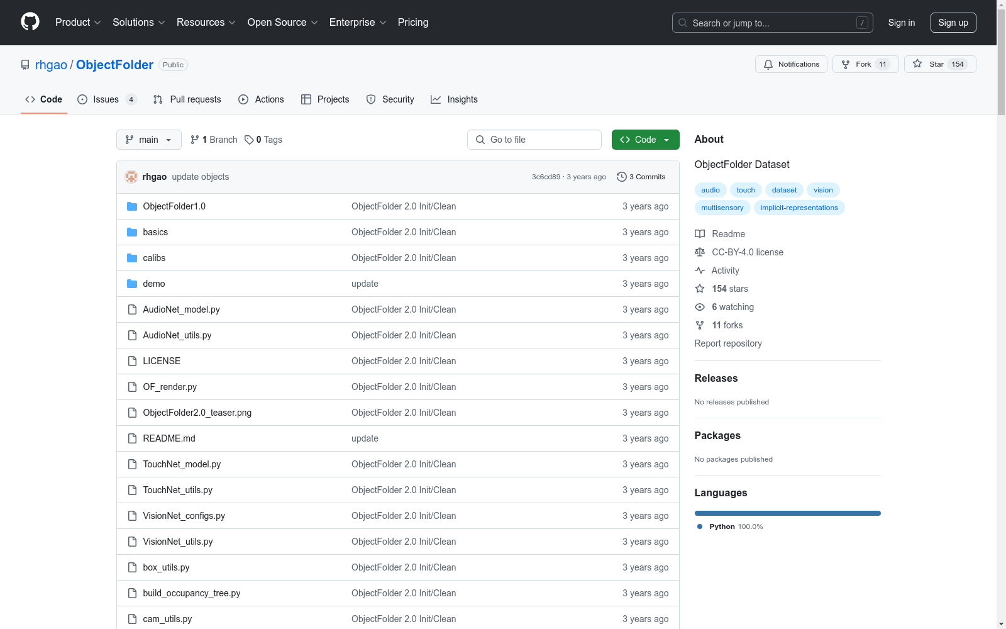Expand the Product menu
Viewport: 1006px width, 629px height.
tap(78, 23)
